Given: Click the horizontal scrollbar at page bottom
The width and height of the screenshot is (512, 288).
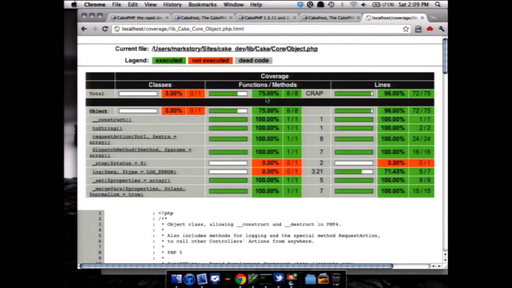Looking at the screenshot, I should (236, 266).
